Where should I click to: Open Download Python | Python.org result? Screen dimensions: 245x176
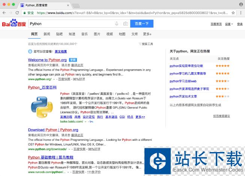[53, 130]
